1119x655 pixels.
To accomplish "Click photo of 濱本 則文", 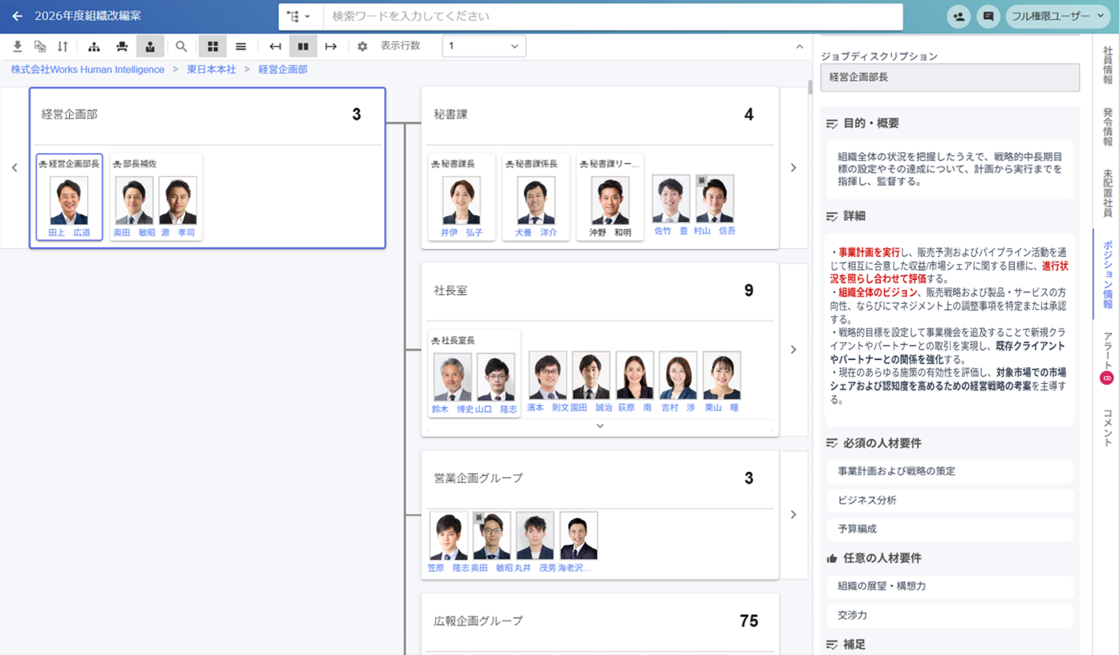I will pyautogui.click(x=548, y=376).
